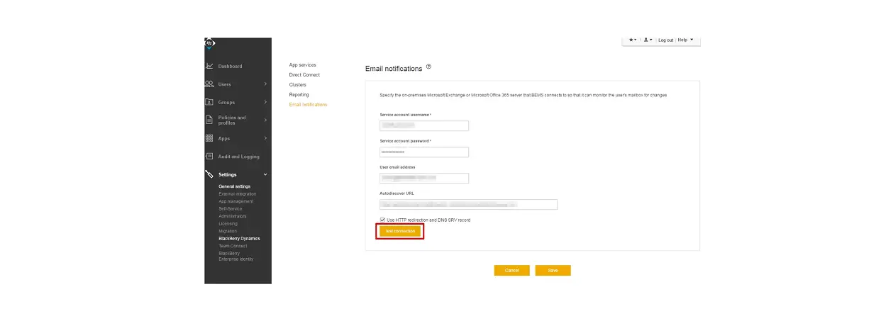Select BlackBerry Enterprise Identity item
The height and width of the screenshot is (321, 881).
point(236,256)
